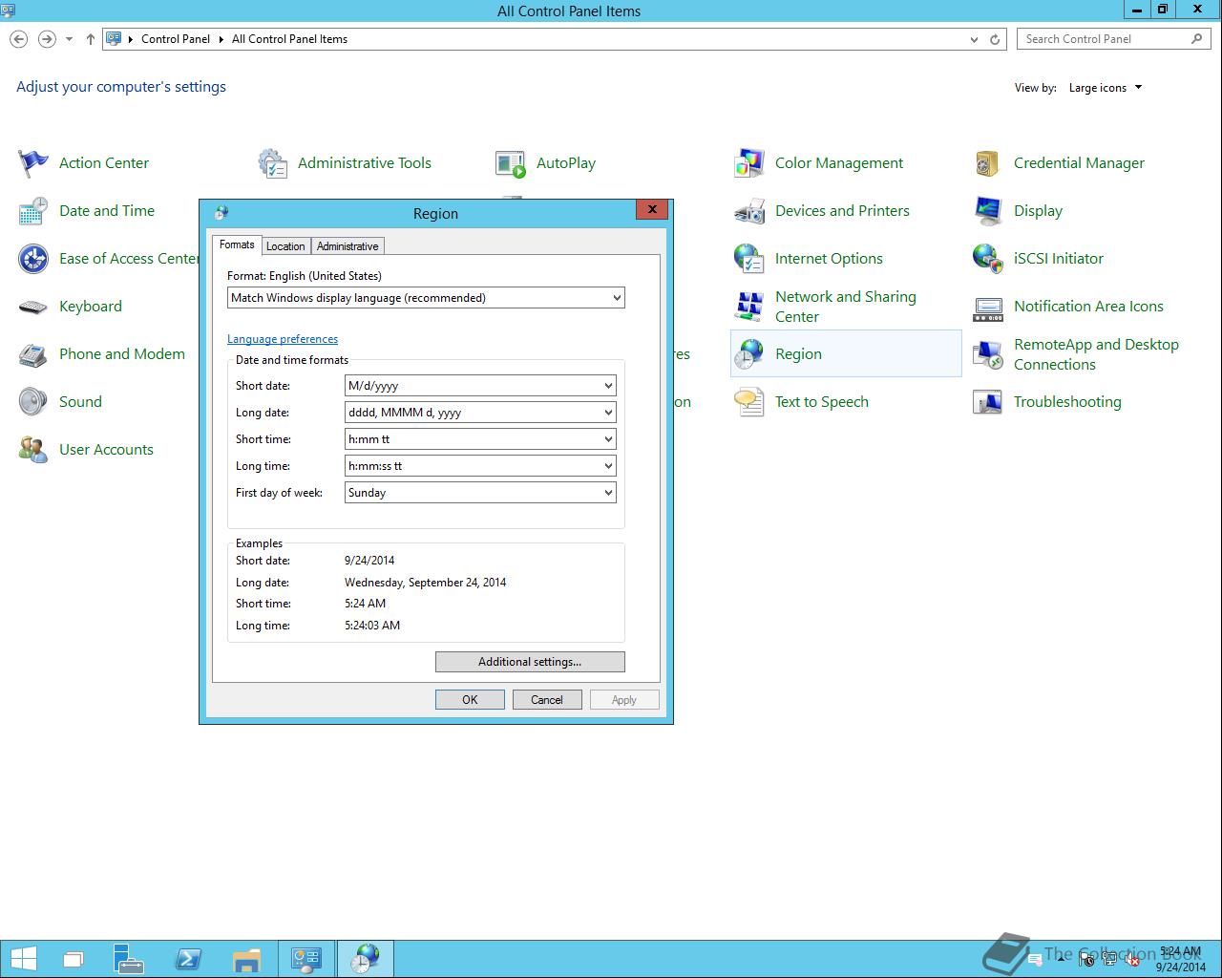Screen dimensions: 1222x978
Task: Open the Devices and Printers icon
Action: pos(749,211)
